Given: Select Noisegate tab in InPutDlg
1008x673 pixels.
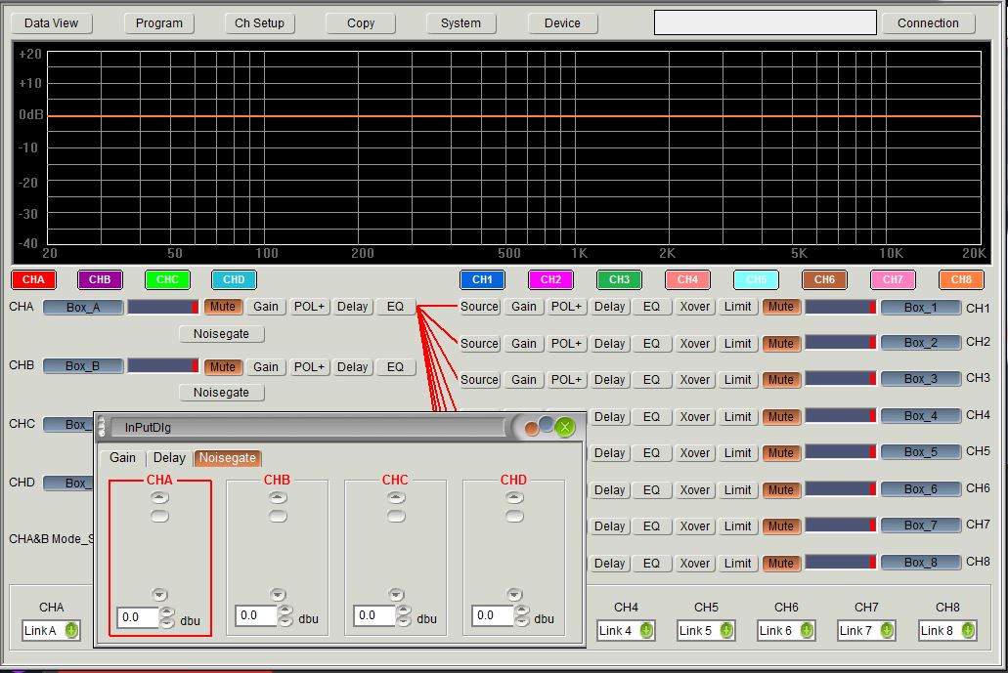Looking at the screenshot, I should 228,458.
